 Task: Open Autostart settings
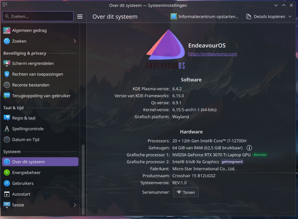[x=40, y=194]
